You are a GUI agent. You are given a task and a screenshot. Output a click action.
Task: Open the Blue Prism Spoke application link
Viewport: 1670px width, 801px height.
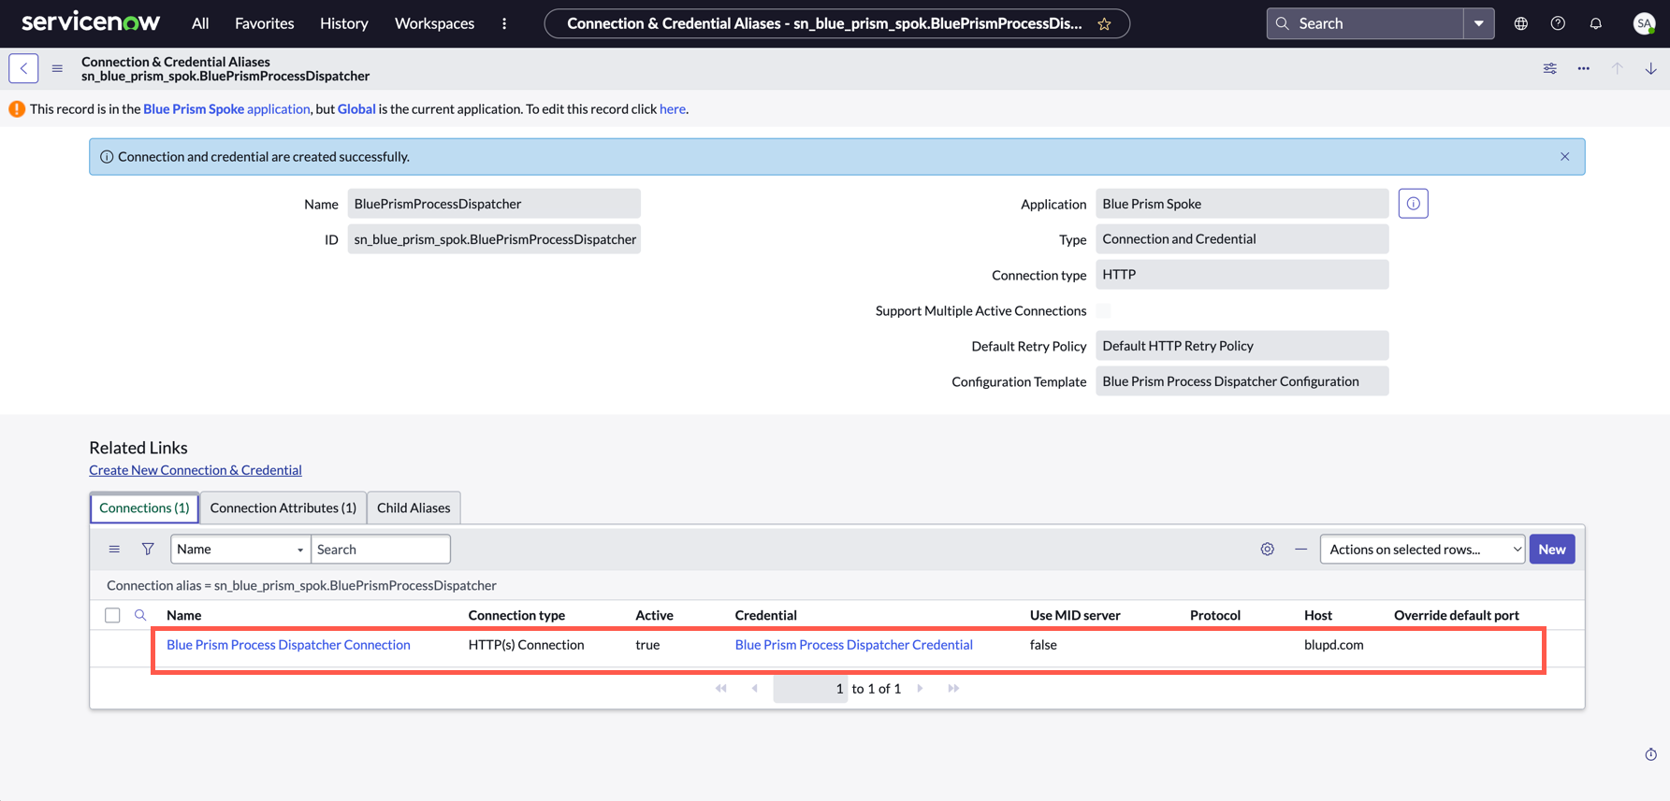226,108
